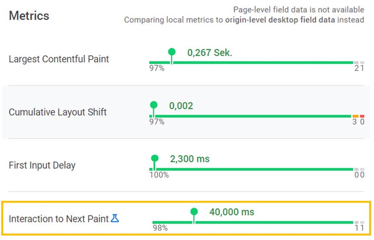Click the origin-level desktop field data text

point(280,20)
